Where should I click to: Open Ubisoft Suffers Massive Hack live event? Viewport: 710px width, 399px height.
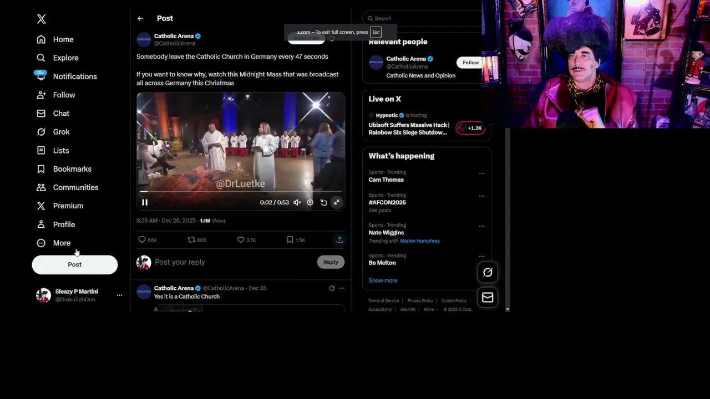coord(409,129)
